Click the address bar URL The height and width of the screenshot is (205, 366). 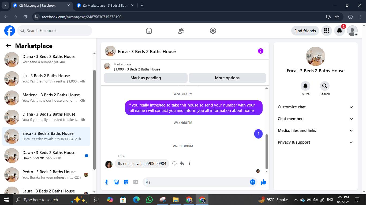coord(82,17)
